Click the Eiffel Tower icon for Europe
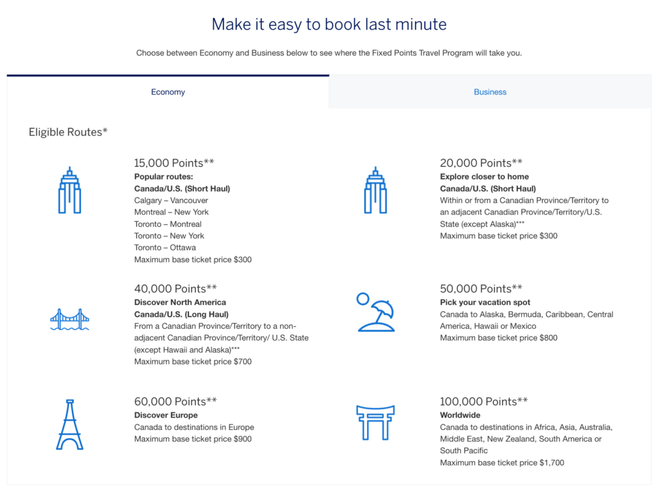This screenshot has height=494, width=658. pyautogui.click(x=69, y=424)
